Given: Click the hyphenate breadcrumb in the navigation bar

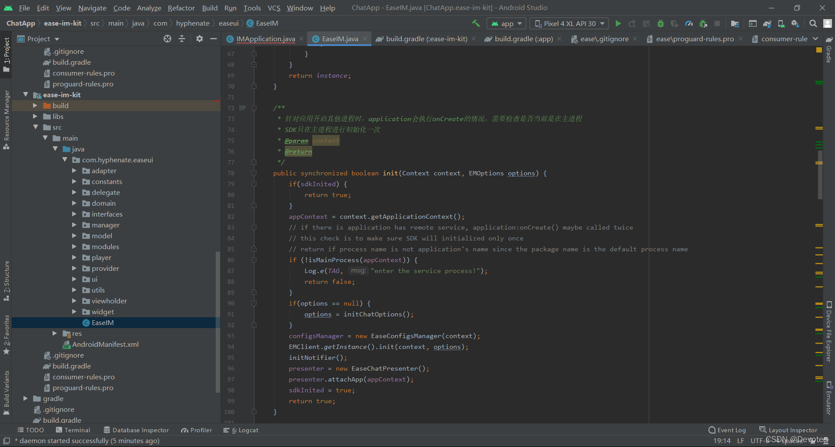Looking at the screenshot, I should tap(193, 23).
